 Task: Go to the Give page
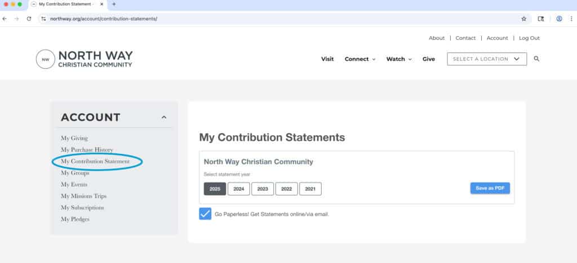coord(429,59)
